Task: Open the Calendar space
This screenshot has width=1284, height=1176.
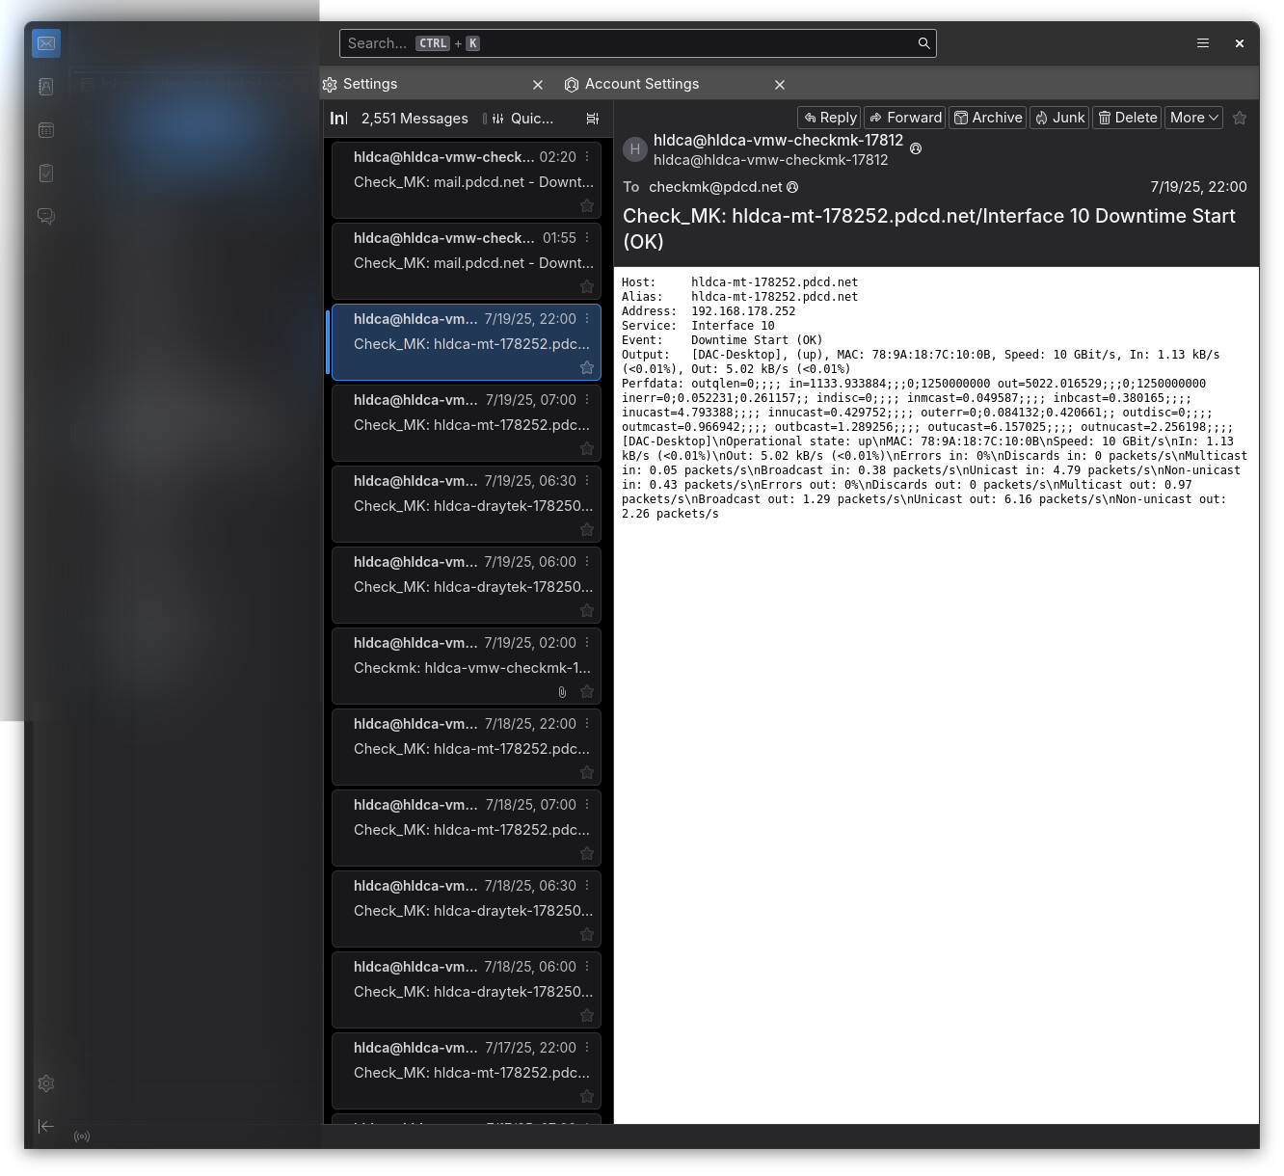Action: 45,129
